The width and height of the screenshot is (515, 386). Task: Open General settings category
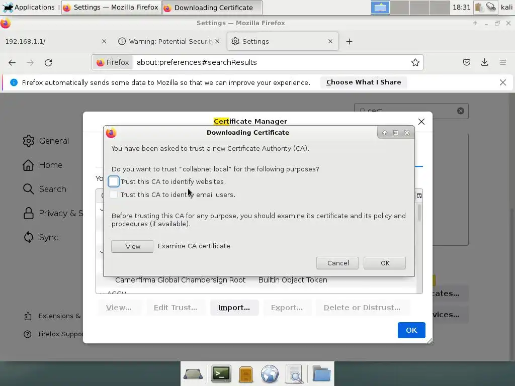(x=46, y=141)
